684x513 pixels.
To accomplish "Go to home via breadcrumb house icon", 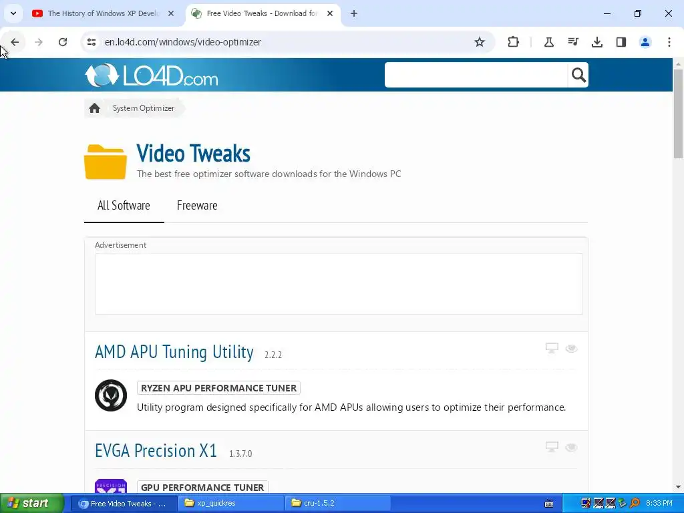I will pos(94,108).
